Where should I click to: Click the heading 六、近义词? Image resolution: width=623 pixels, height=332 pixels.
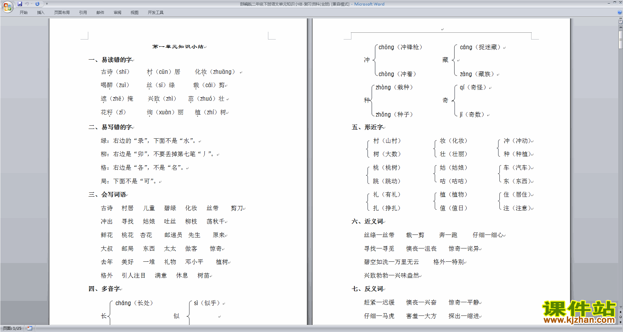(x=367, y=222)
